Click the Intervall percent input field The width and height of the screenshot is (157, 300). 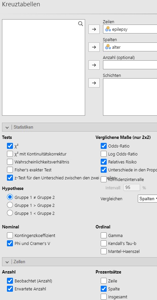[x=132, y=188]
